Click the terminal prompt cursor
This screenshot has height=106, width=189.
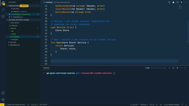tap(114, 73)
